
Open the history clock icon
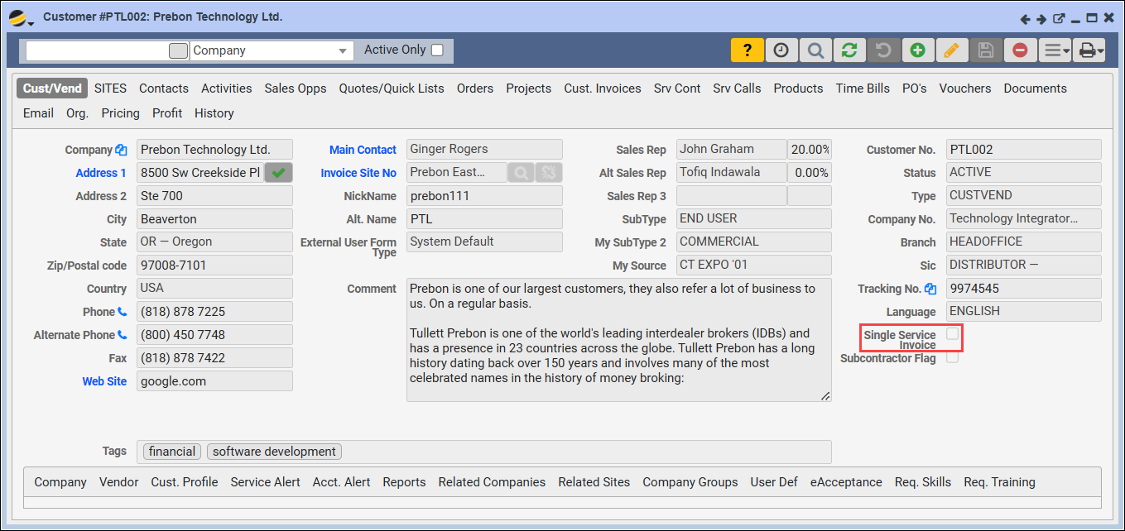tap(781, 50)
